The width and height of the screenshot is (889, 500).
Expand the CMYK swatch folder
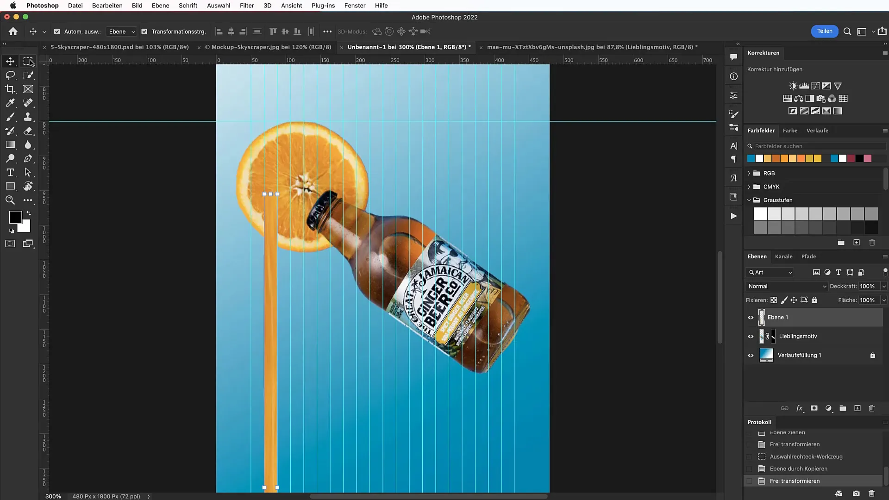pos(749,187)
